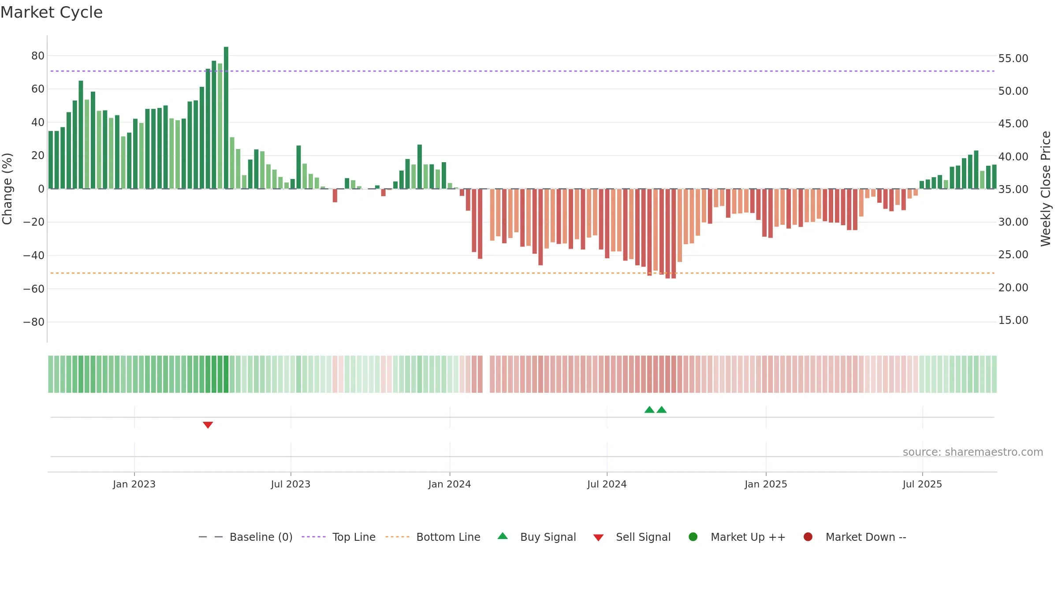This screenshot has width=1058, height=595.
Task: Click the orange dotted Bottom Line legend swatch
Action: coord(397,537)
